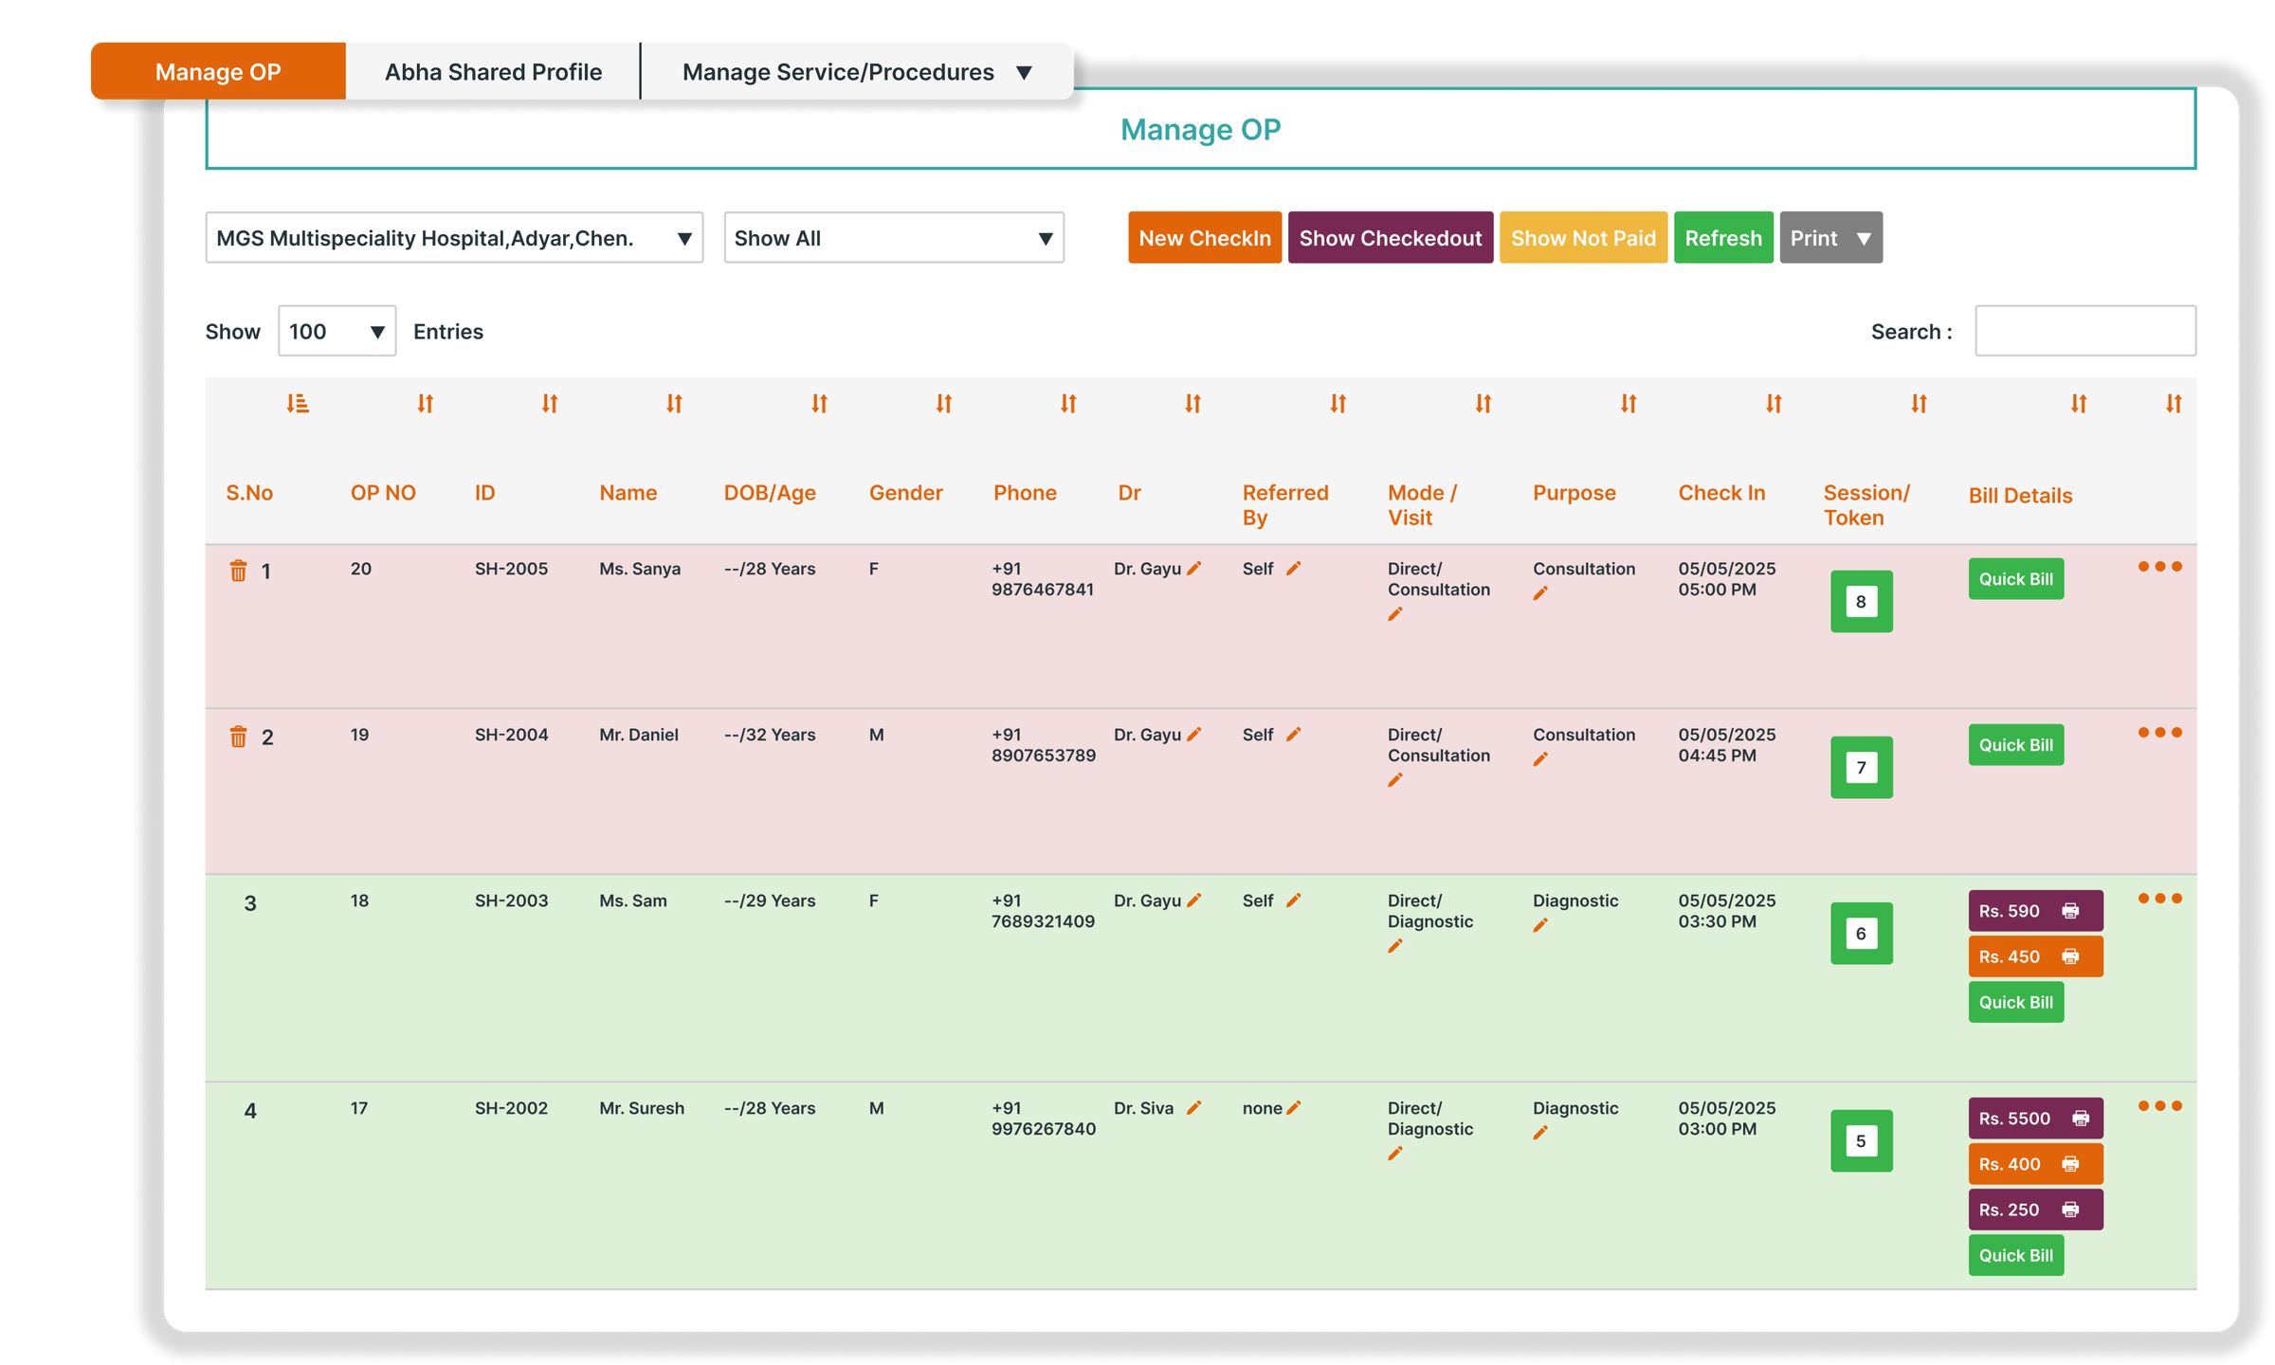Viewport: 2275px width, 1365px height.
Task: Edit the Self referral for Ms. Sanya
Action: (1295, 568)
